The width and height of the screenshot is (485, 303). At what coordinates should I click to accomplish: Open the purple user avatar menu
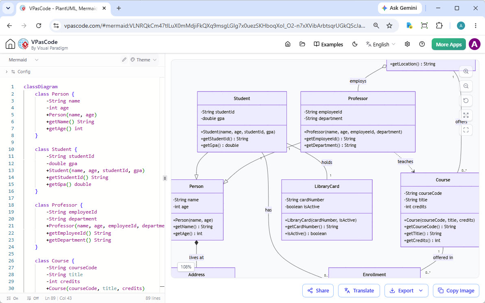474,44
